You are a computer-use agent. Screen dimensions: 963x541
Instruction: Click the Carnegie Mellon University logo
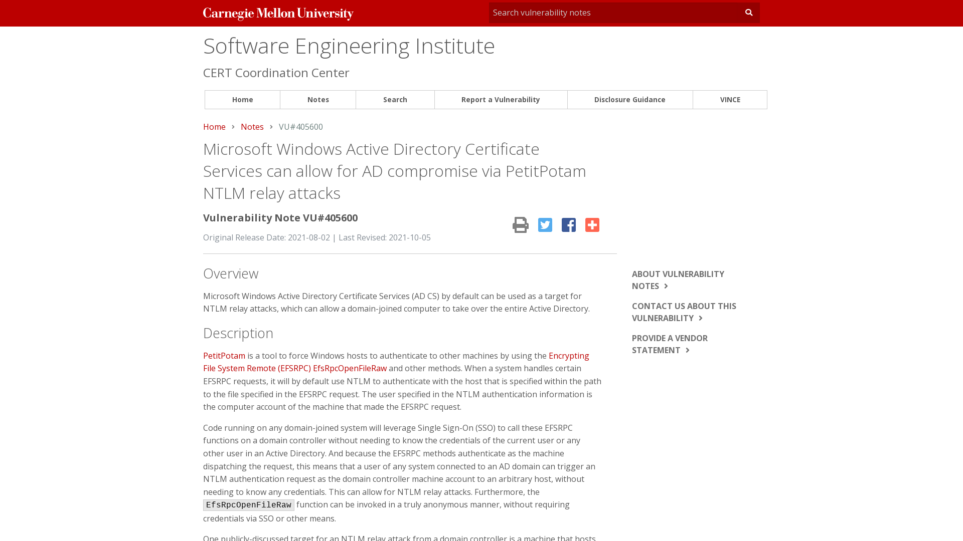(x=278, y=13)
